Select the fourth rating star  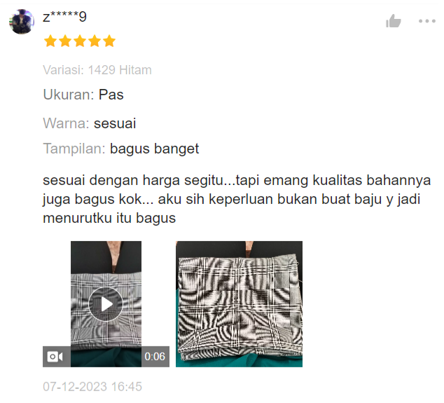pyautogui.click(x=95, y=41)
